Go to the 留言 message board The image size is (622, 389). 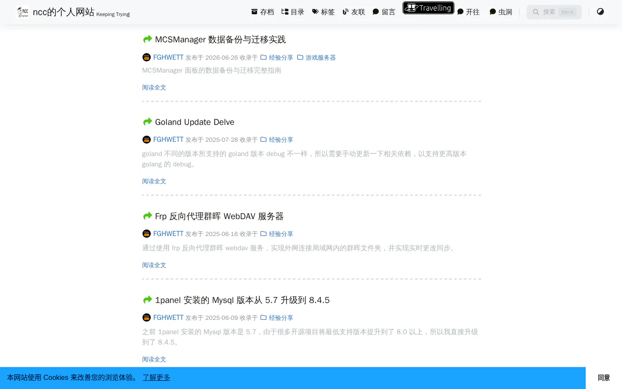pos(384,12)
